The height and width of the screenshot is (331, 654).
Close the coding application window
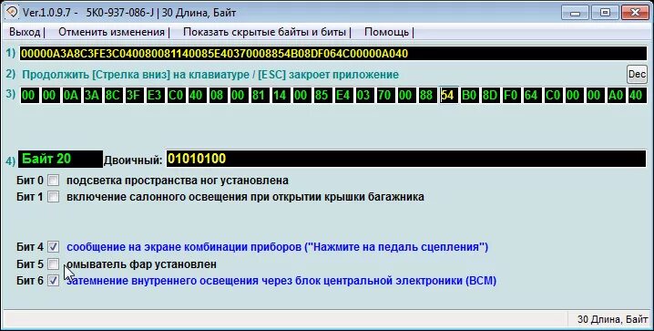coord(635,13)
